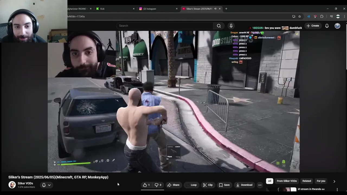Click the video title Sliker's Stream text
The width and height of the screenshot is (347, 195).
coord(58,177)
